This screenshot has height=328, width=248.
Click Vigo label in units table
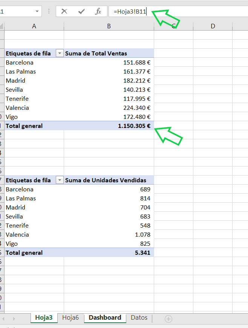tap(12, 244)
